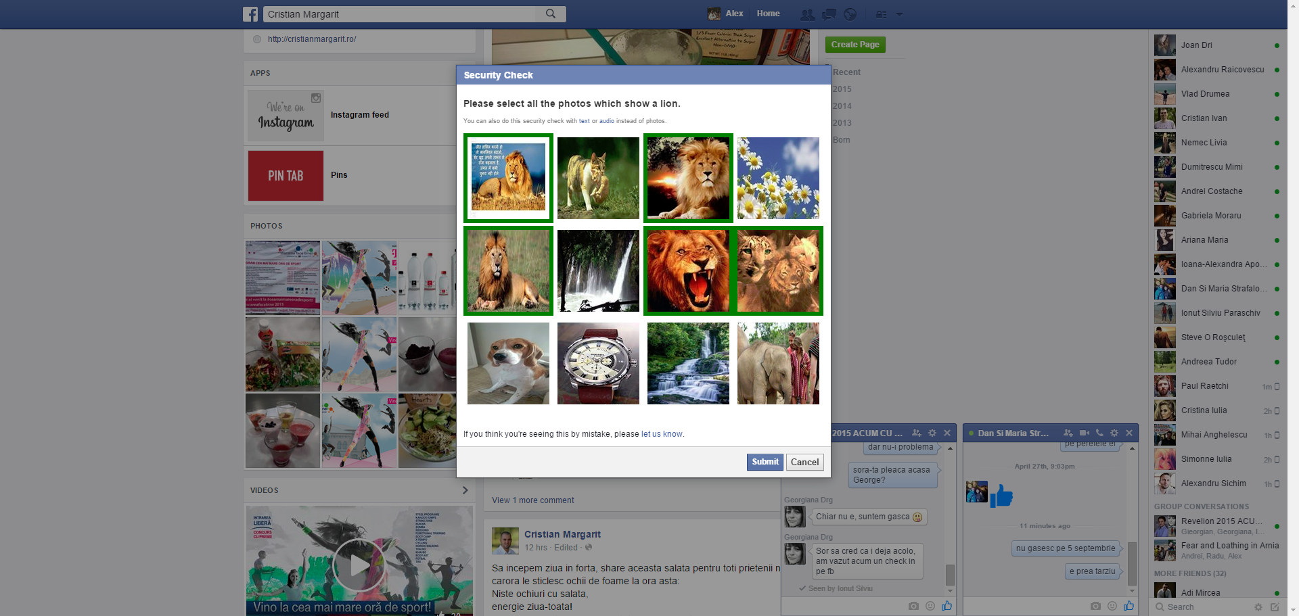Open the Instagram feed app

pyautogui.click(x=360, y=115)
